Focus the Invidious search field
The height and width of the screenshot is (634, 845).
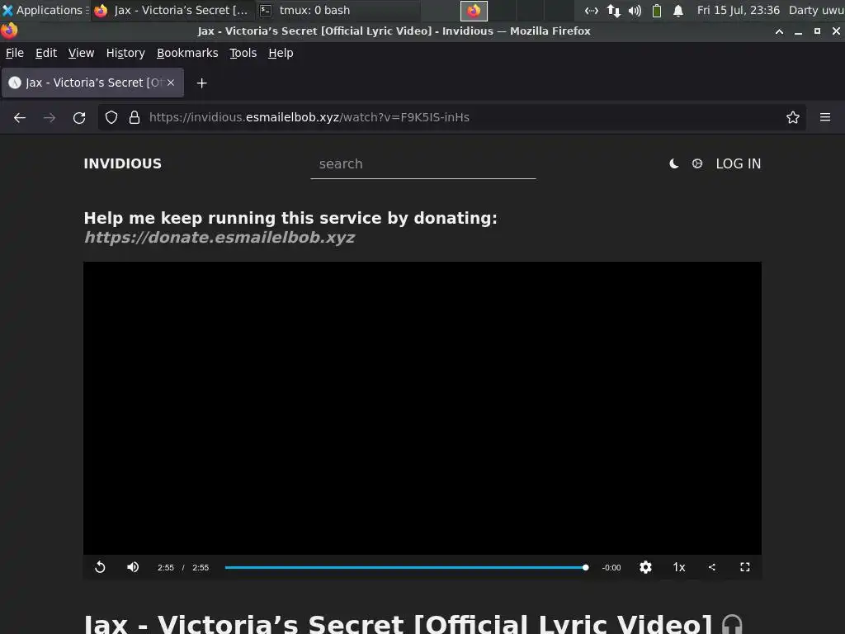click(423, 164)
